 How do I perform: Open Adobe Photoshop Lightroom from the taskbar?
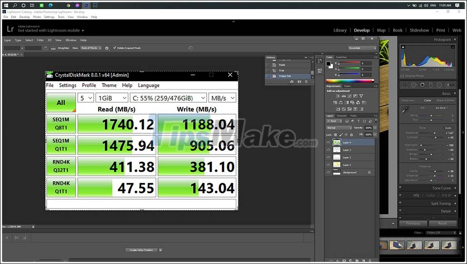click(95, 5)
